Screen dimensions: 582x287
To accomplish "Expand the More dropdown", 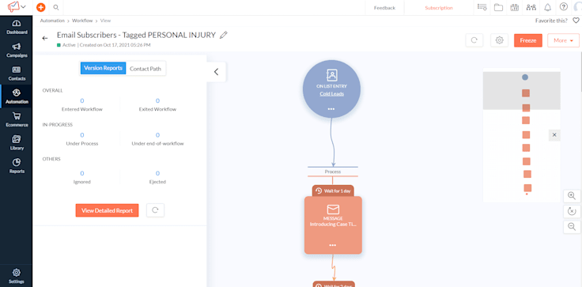I will tap(563, 40).
